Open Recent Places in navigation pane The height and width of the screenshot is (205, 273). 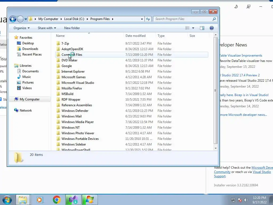point(32,54)
